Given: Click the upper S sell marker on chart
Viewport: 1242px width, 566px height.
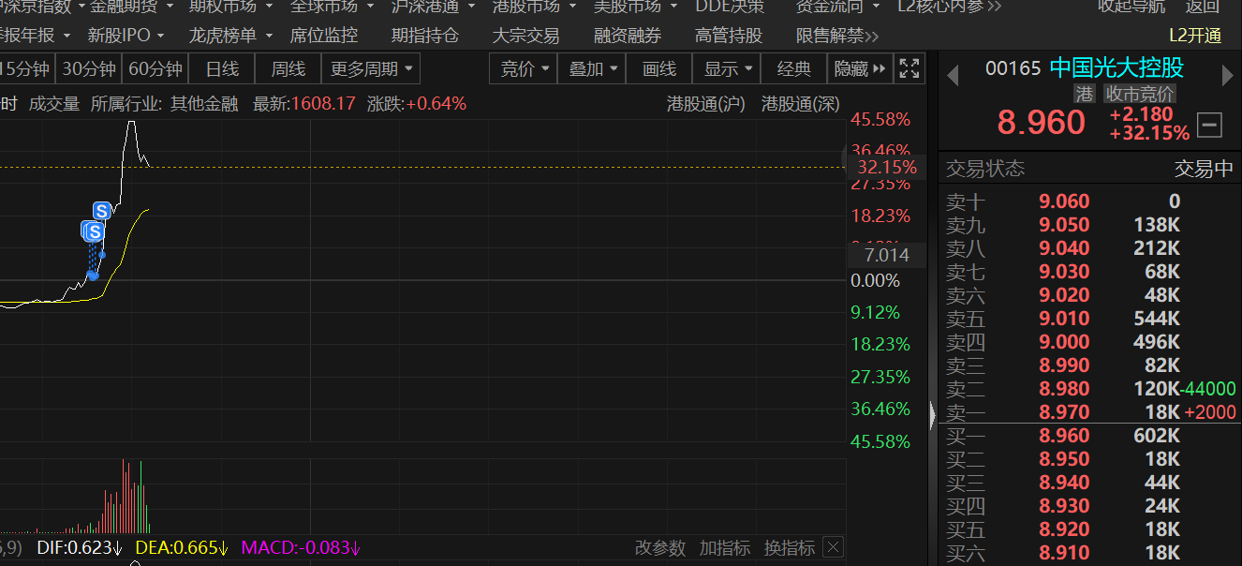Looking at the screenshot, I should click(101, 211).
